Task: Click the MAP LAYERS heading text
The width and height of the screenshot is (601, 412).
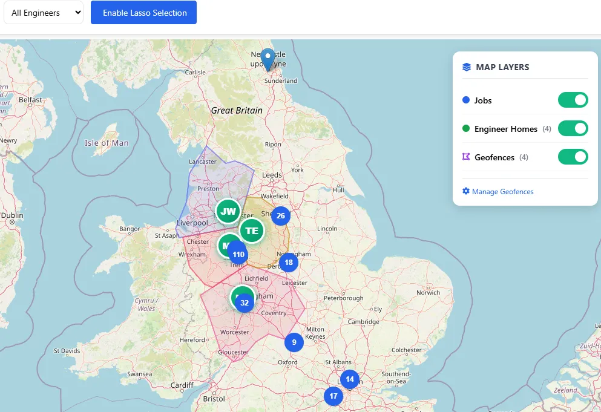Action: [x=502, y=67]
